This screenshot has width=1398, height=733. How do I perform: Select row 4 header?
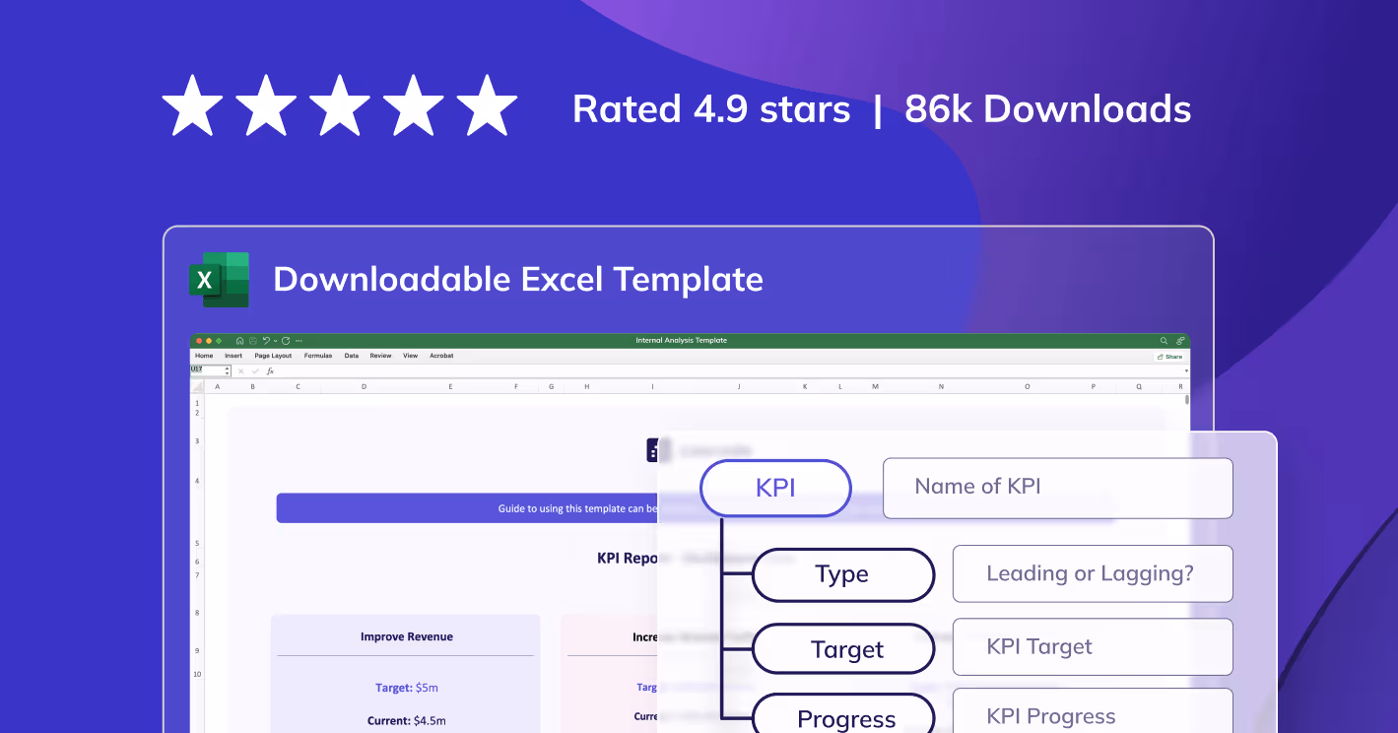[x=197, y=481]
